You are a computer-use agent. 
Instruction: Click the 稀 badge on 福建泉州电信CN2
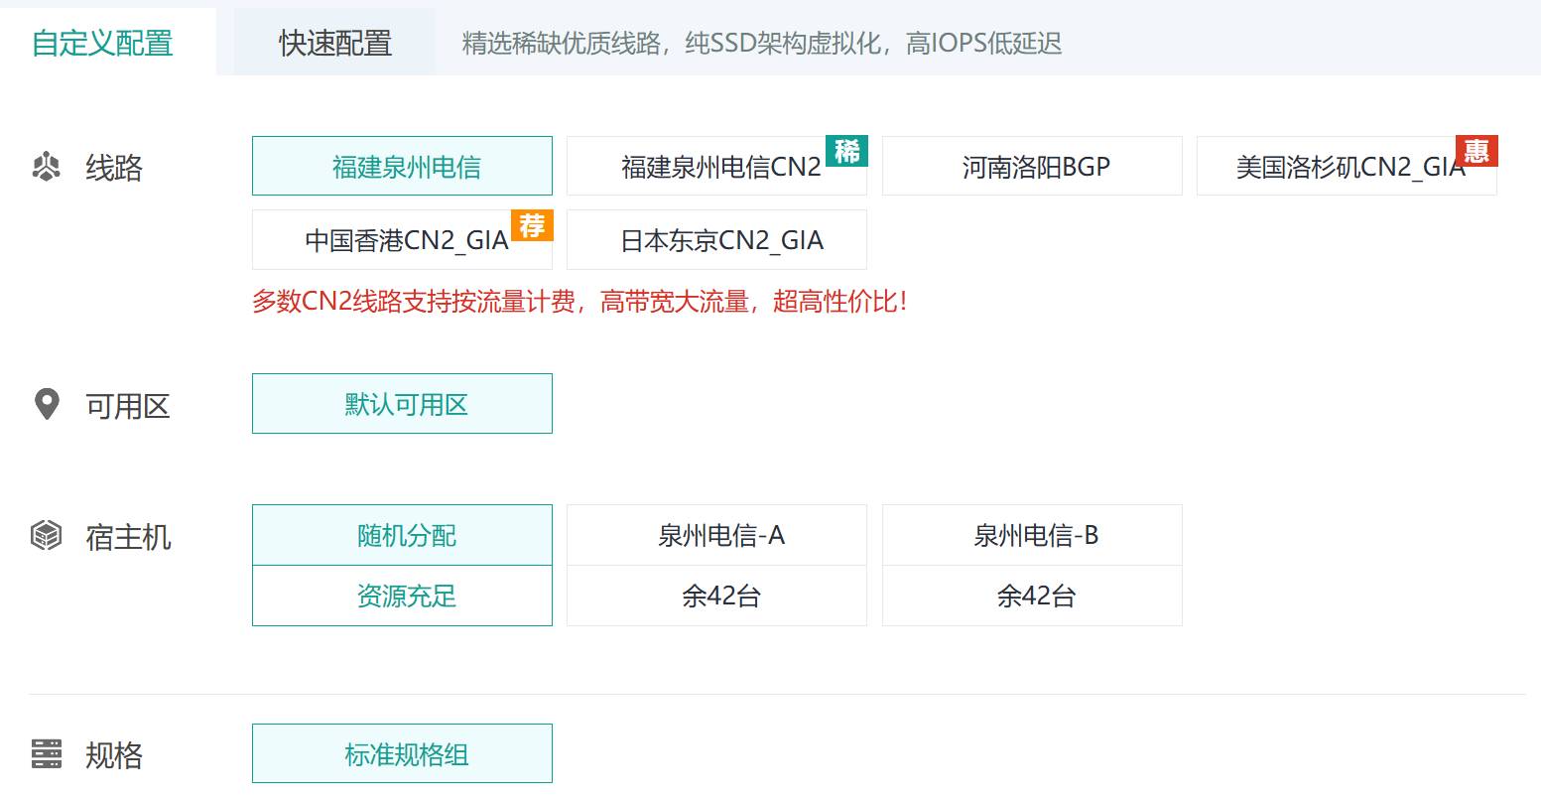(x=847, y=151)
